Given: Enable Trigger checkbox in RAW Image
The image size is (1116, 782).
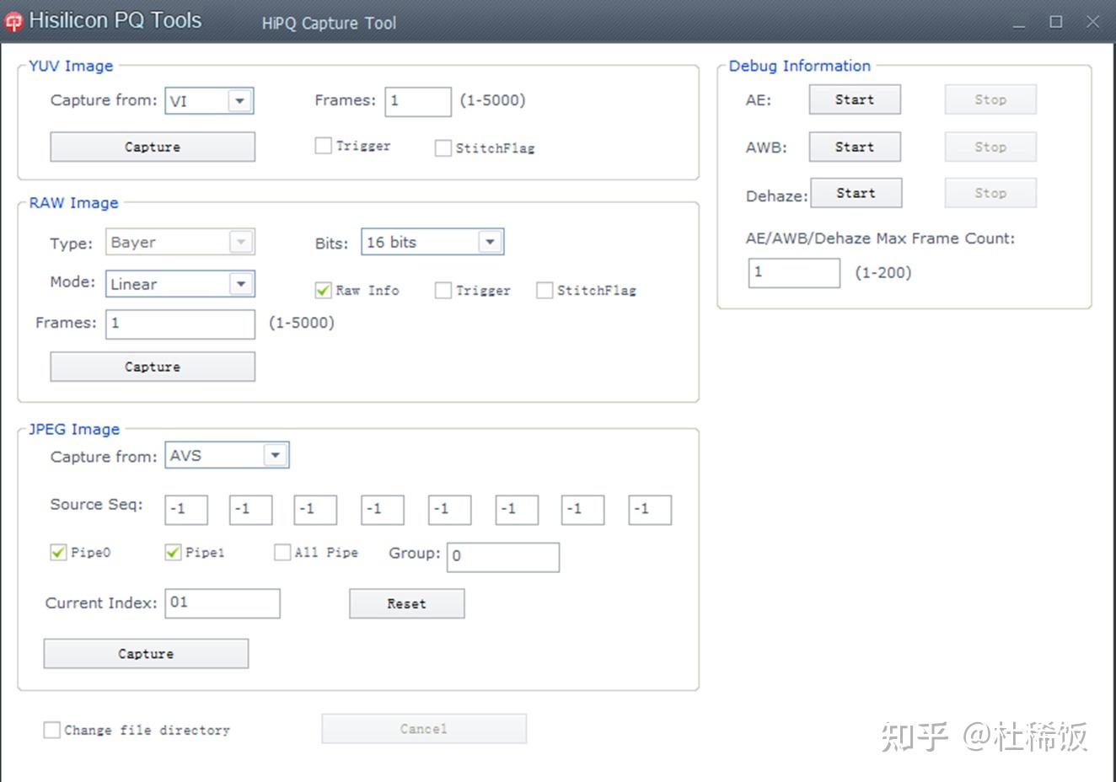Looking at the screenshot, I should (x=443, y=290).
